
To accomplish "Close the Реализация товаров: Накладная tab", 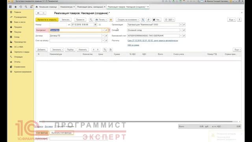I will pyautogui.click(x=148, y=7).
